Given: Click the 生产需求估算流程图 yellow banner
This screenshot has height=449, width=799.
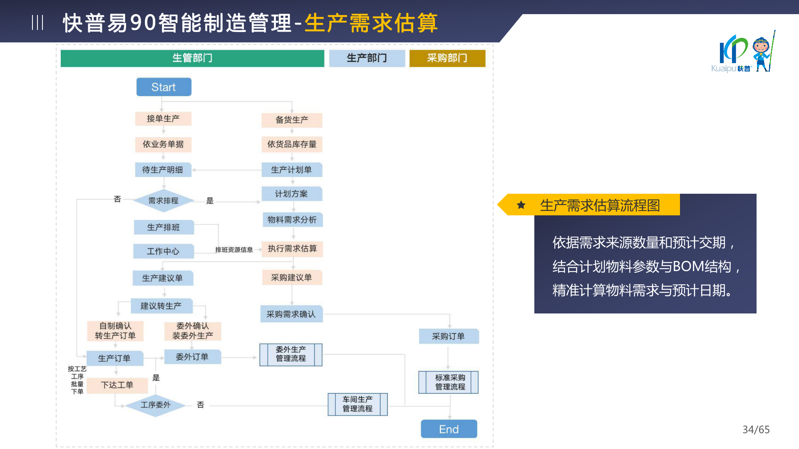Looking at the screenshot, I should tap(599, 205).
